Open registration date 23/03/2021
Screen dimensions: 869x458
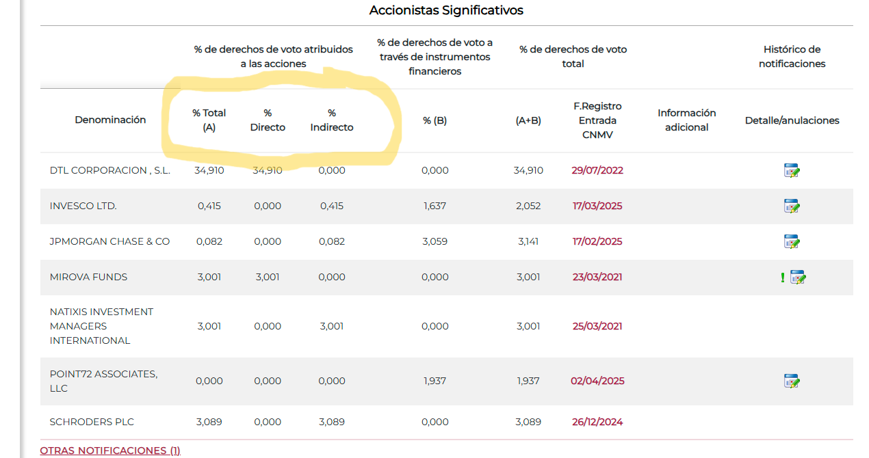(597, 277)
